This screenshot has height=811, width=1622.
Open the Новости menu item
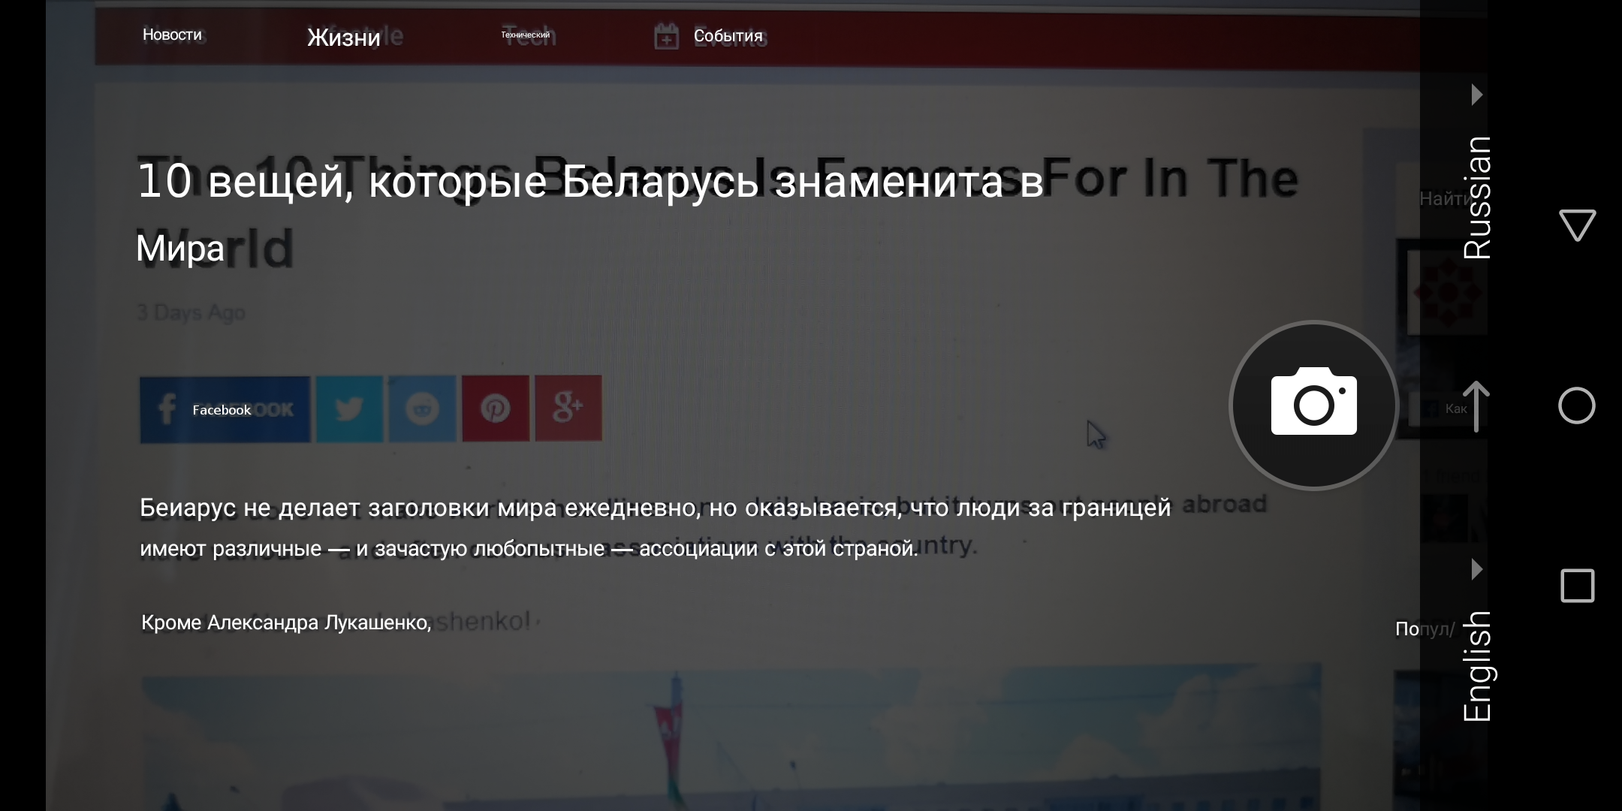[x=172, y=35]
